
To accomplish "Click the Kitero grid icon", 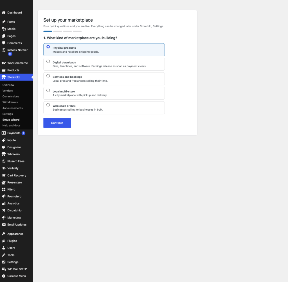I will [4, 189].
